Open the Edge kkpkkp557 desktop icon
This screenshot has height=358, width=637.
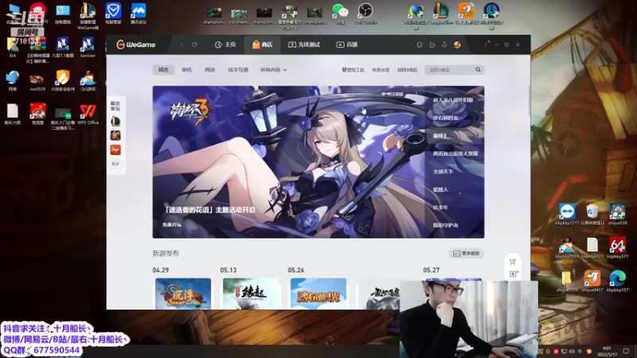(x=618, y=282)
